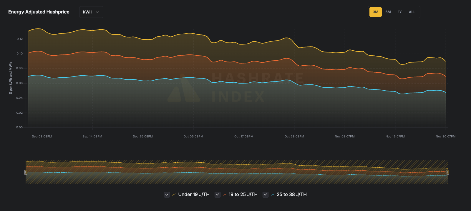Disable the 25 to 38 J/TH checkbox
This screenshot has height=211, width=471.
(x=266, y=195)
